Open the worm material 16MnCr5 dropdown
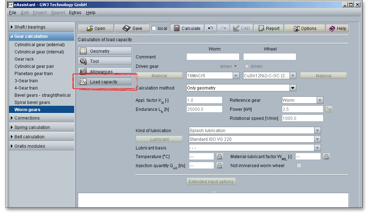 point(236,76)
